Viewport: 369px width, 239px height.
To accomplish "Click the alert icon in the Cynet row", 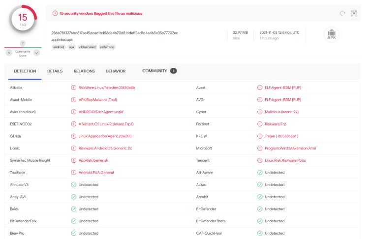I will [x=260, y=112].
